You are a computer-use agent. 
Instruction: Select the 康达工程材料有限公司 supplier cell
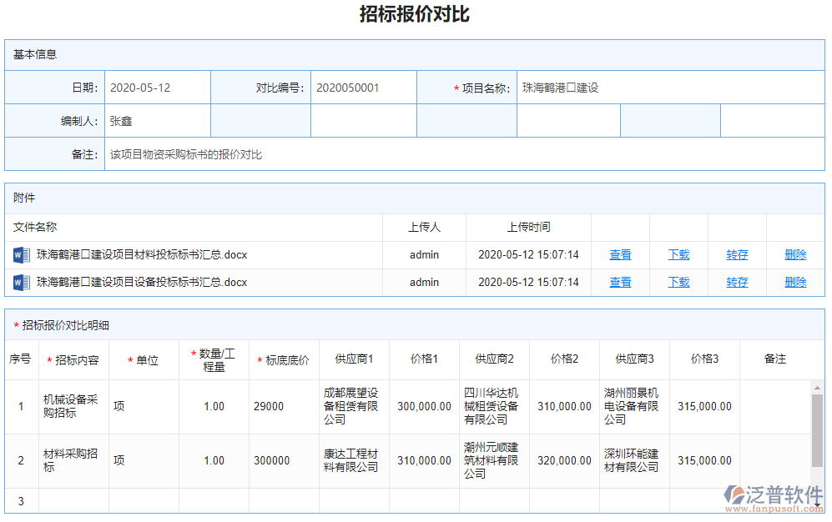[352, 460]
